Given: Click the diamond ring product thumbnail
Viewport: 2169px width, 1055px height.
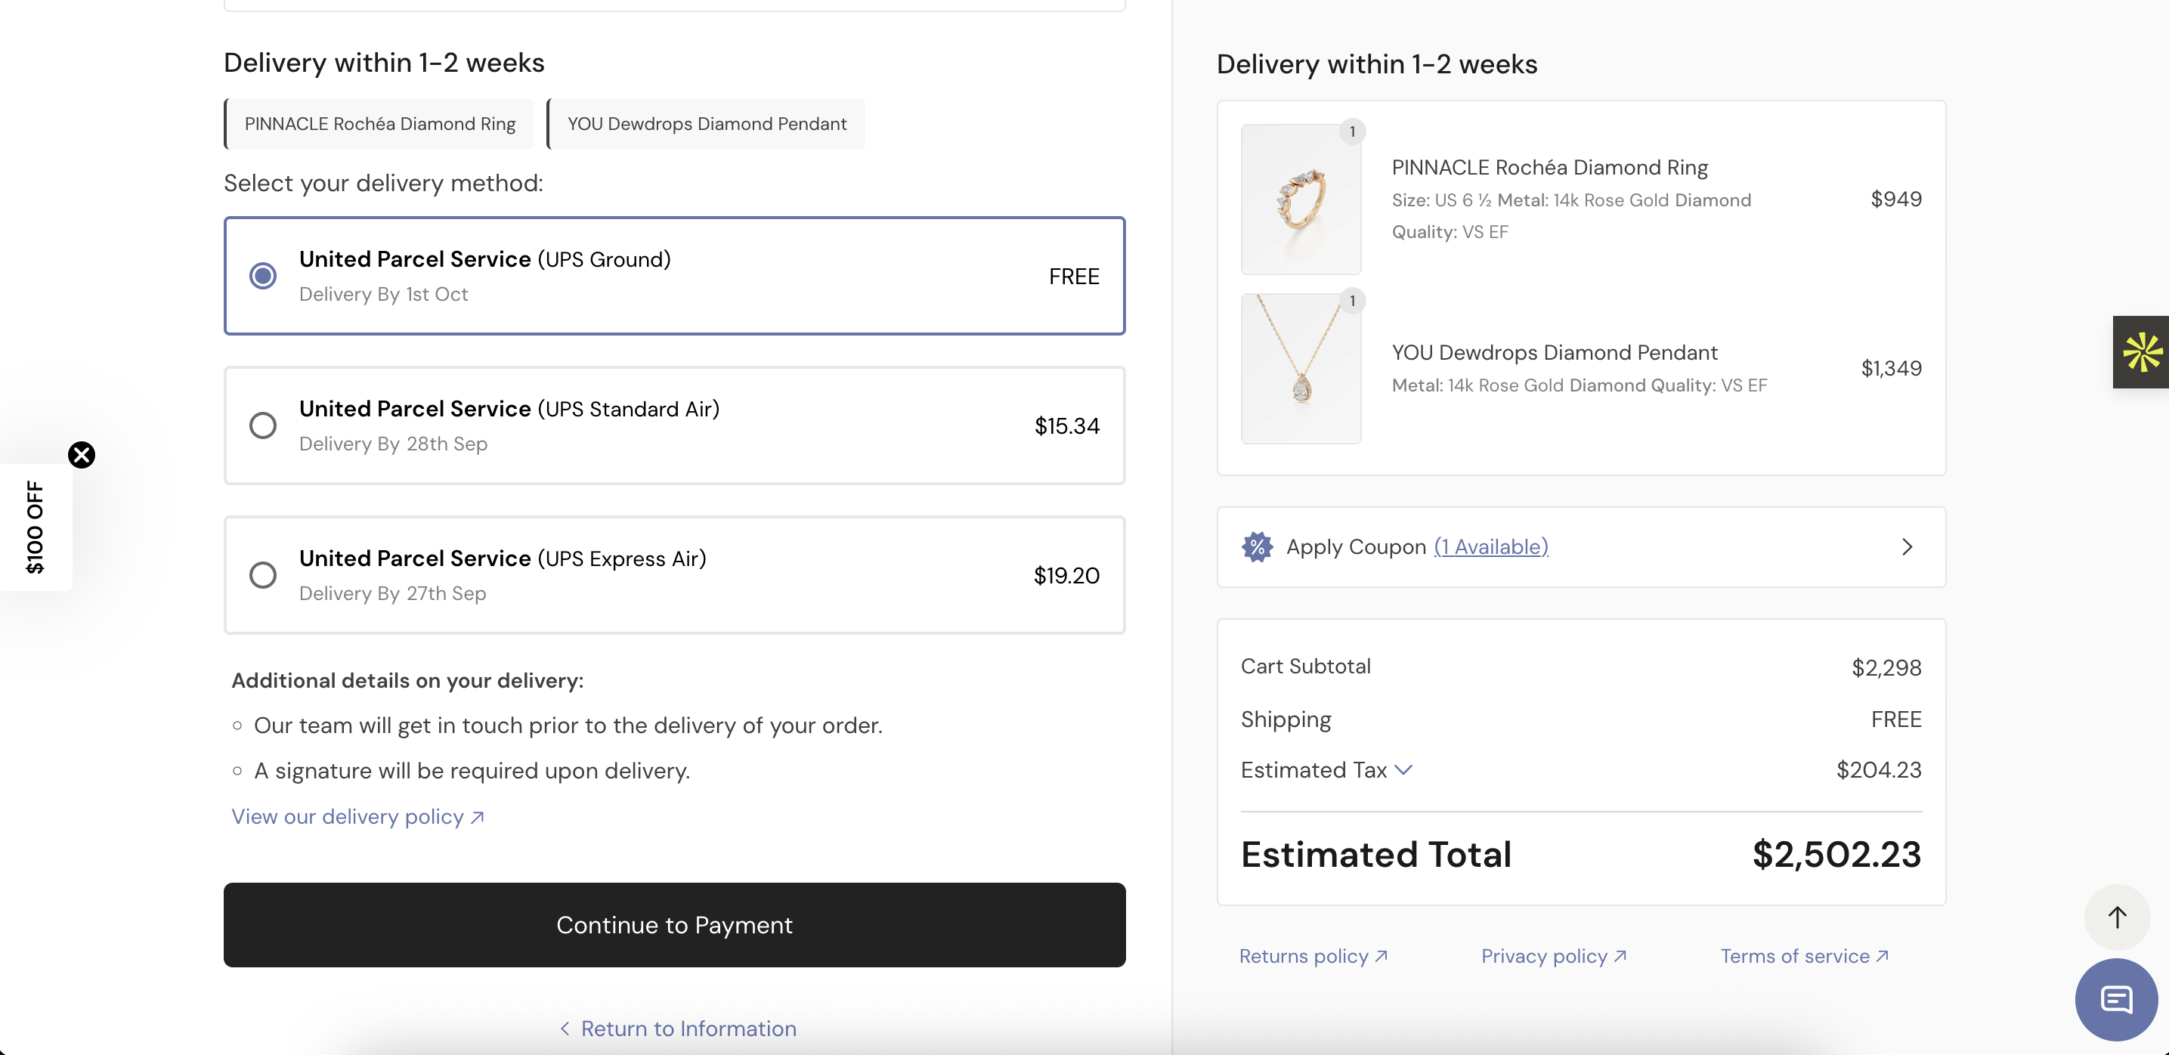Looking at the screenshot, I should coord(1301,200).
